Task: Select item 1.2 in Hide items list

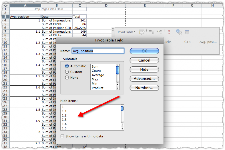Action: (x=91, y=115)
